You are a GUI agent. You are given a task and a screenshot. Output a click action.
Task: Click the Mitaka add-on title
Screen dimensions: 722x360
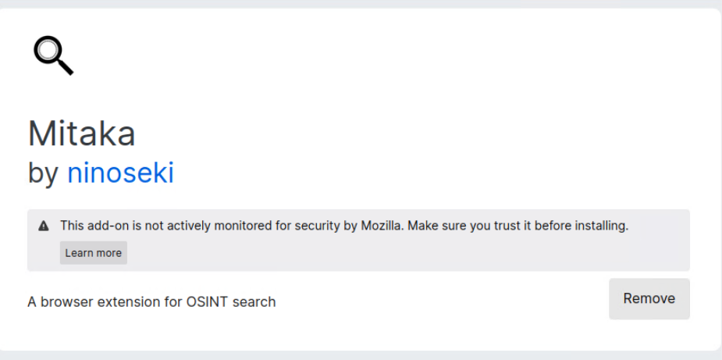82,134
